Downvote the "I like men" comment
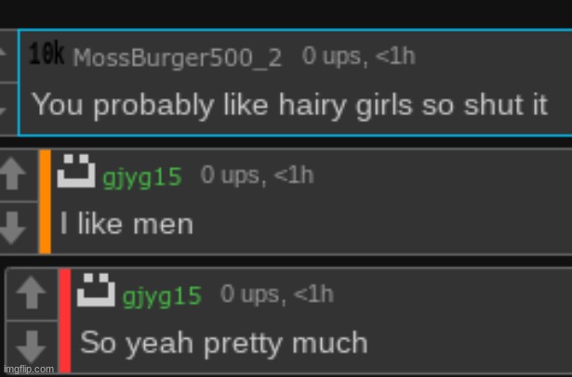The image size is (572, 377). point(12,227)
